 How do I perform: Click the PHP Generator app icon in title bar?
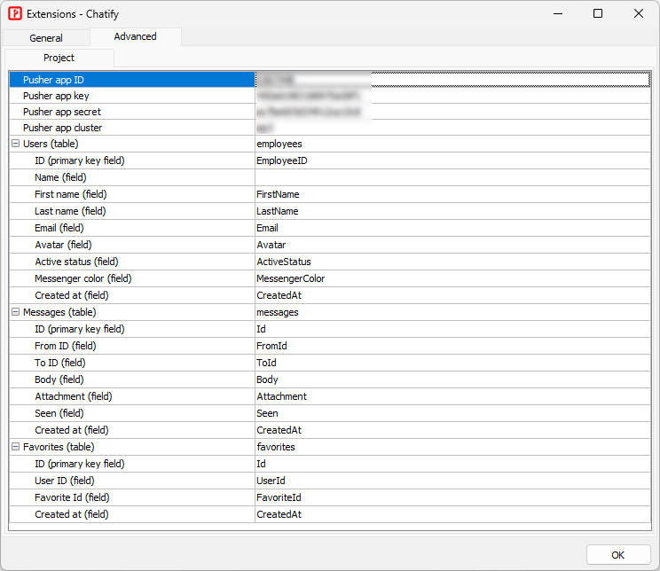tap(15, 13)
